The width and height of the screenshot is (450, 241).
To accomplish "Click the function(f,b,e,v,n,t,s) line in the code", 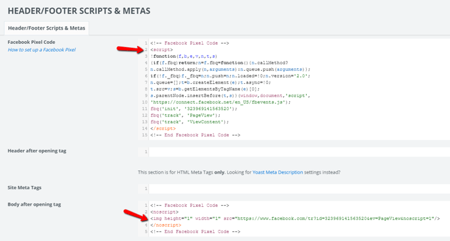I will 184,56.
